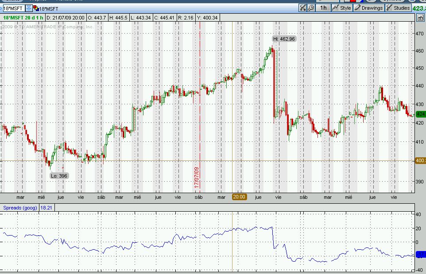Click the 470 price axis label

pos(419,34)
